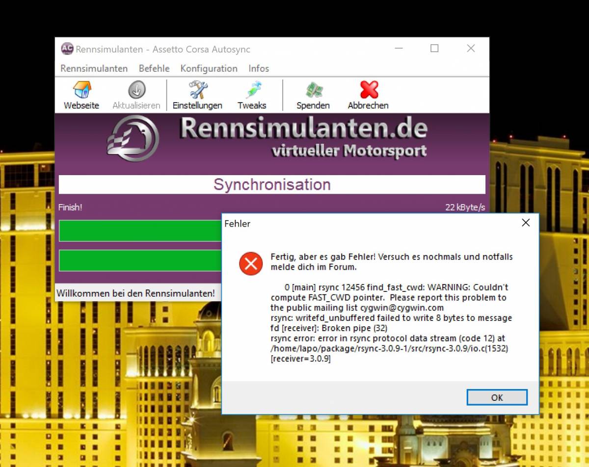Click the lower green progress bar
The image size is (589, 467).
[x=140, y=260]
